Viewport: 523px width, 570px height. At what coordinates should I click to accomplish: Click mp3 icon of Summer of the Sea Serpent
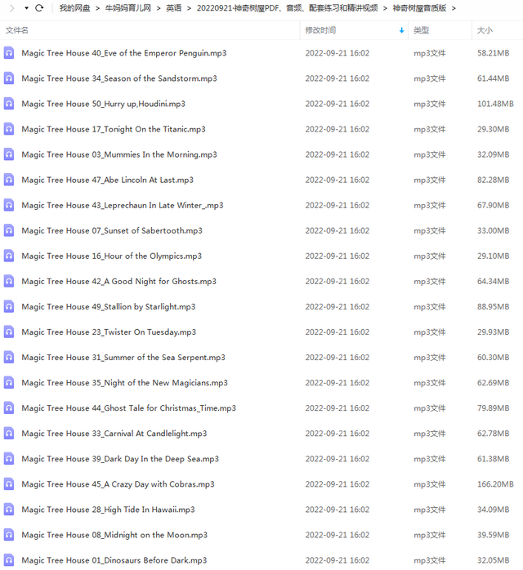9,357
